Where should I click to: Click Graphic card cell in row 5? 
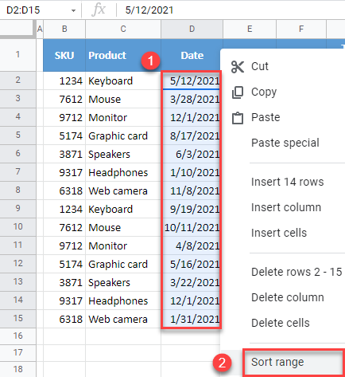pos(123,135)
